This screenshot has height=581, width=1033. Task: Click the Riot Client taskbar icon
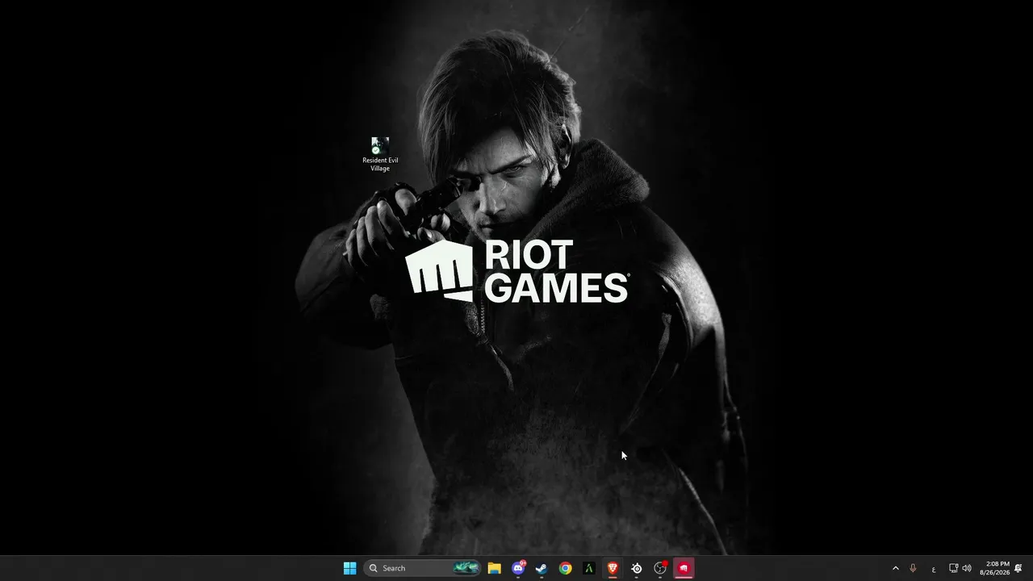[x=684, y=568]
